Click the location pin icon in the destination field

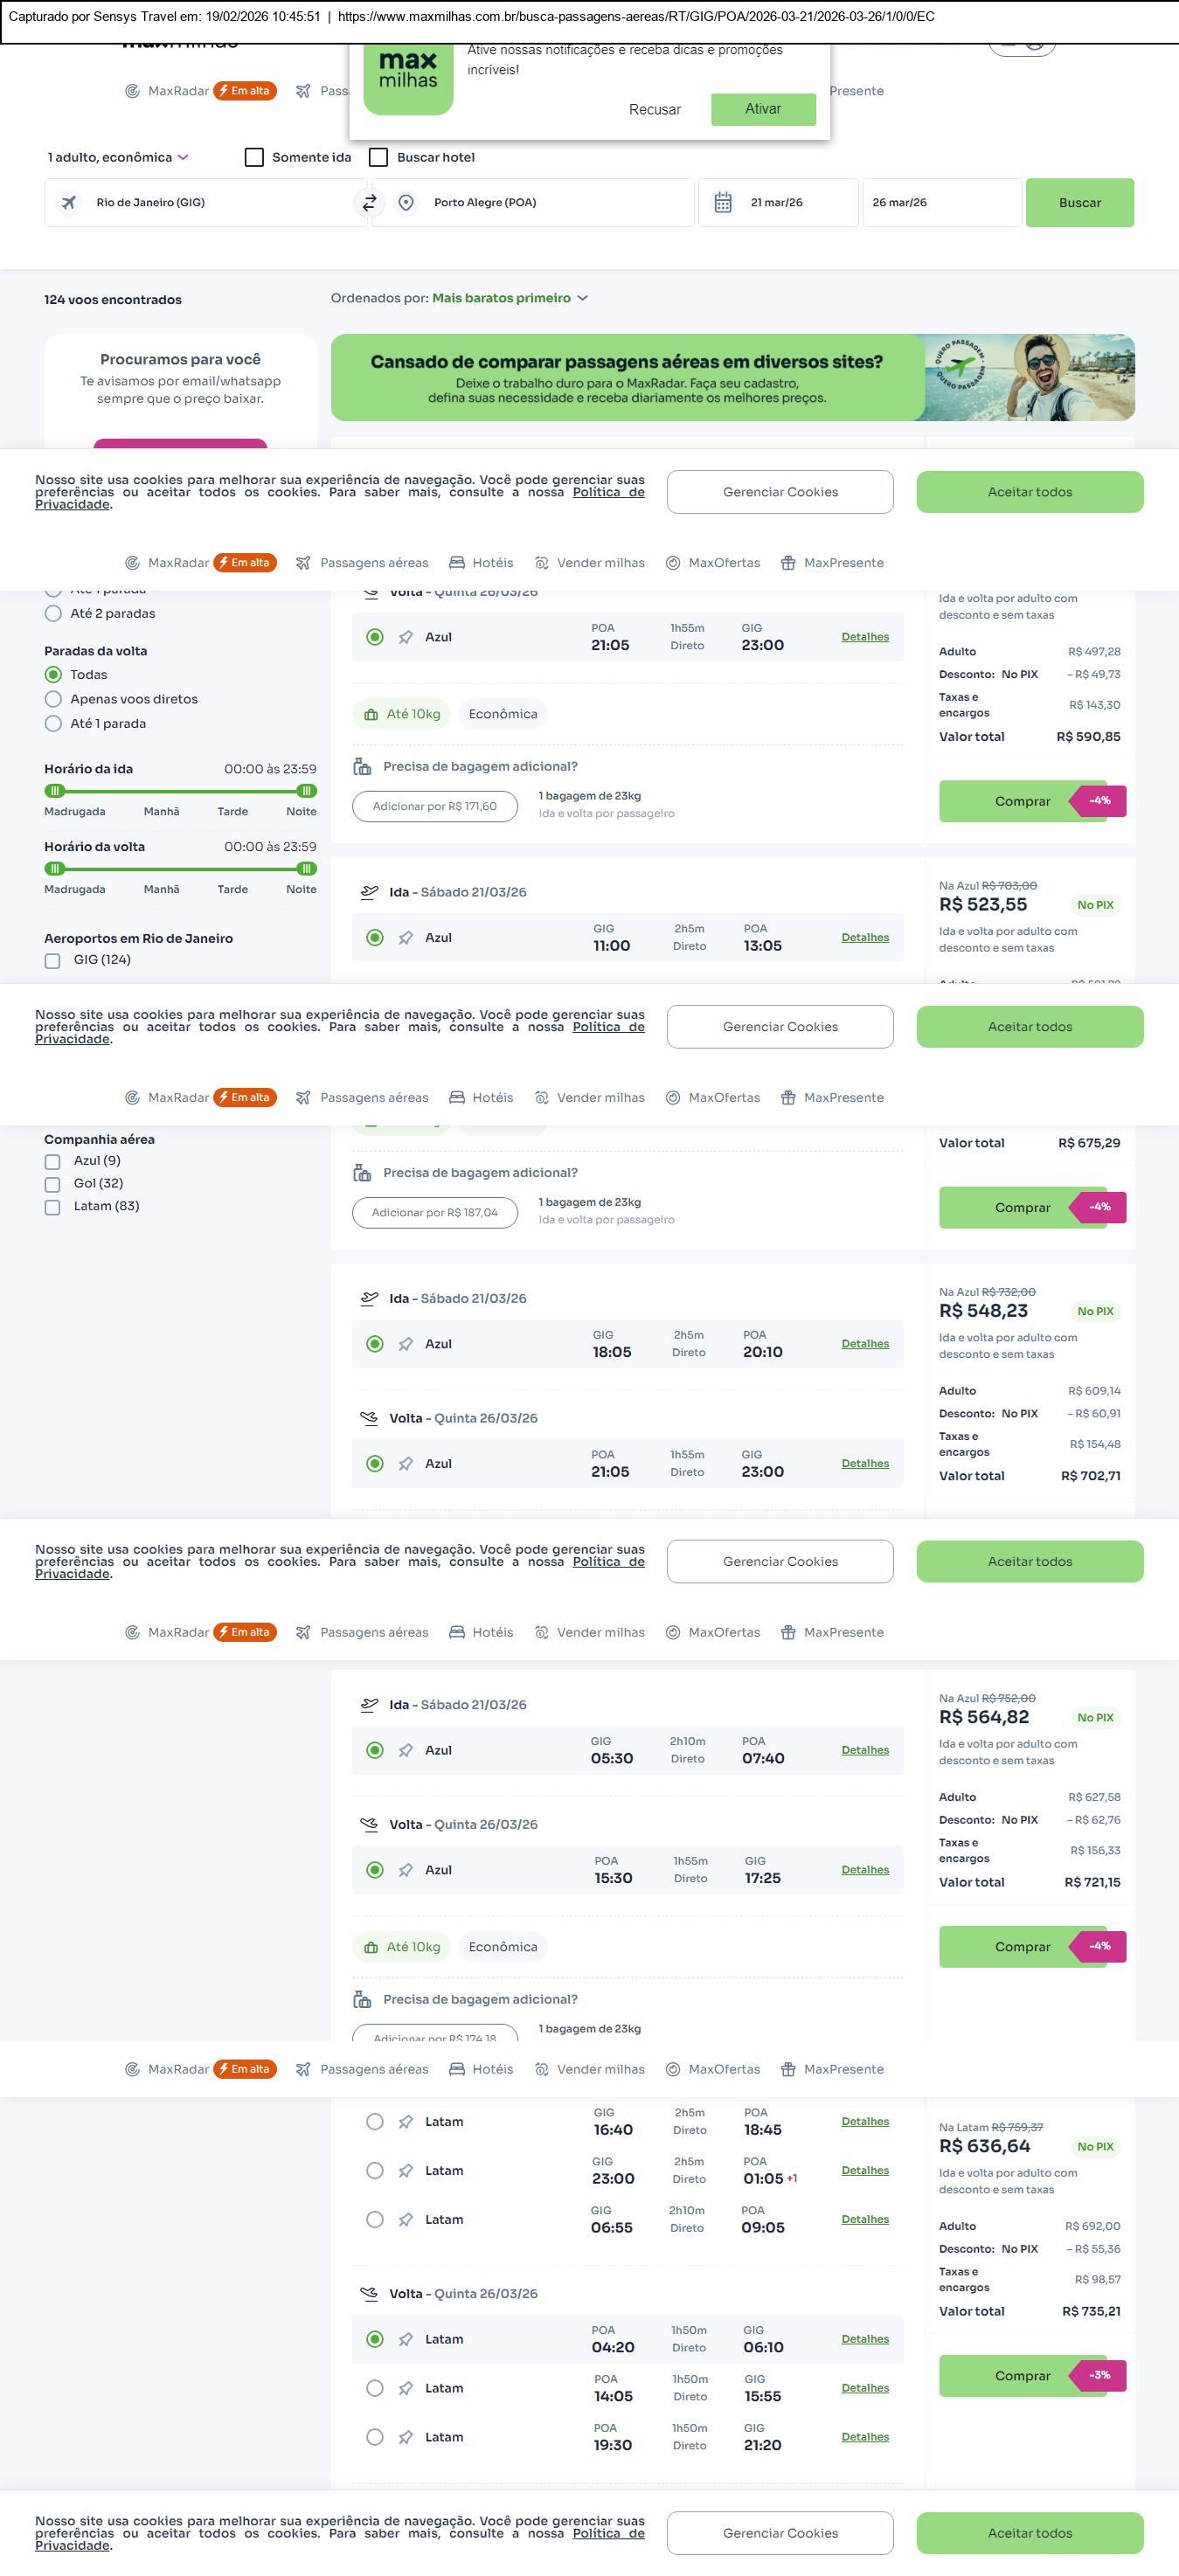tap(406, 203)
